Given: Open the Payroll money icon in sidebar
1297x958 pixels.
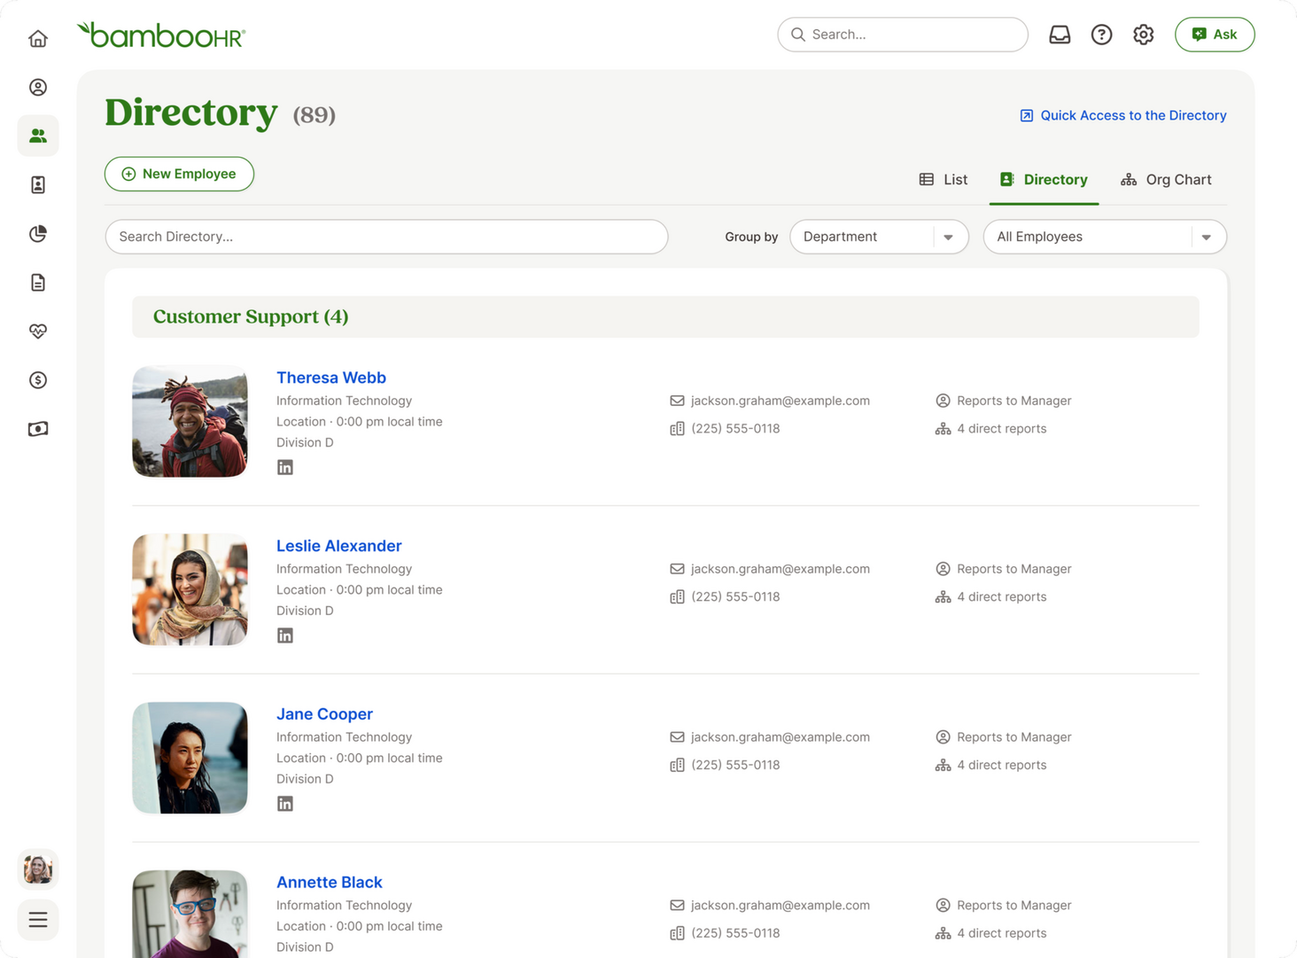Looking at the screenshot, I should pos(37,379).
